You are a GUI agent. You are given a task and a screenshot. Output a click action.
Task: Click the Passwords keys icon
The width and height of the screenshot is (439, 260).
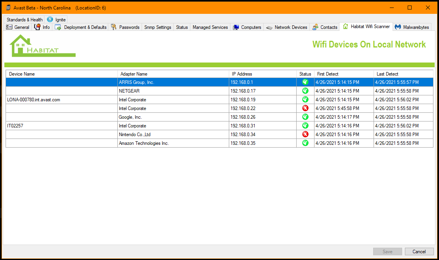click(x=113, y=27)
